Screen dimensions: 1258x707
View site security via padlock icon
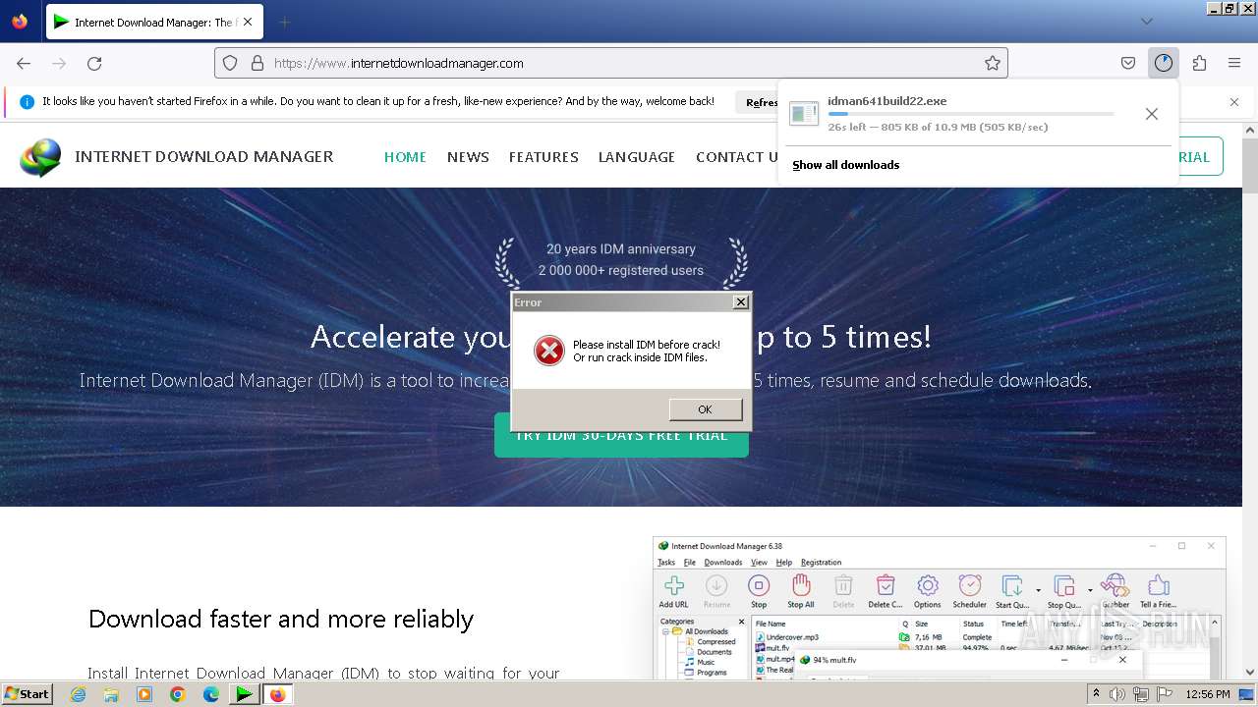[257, 63]
